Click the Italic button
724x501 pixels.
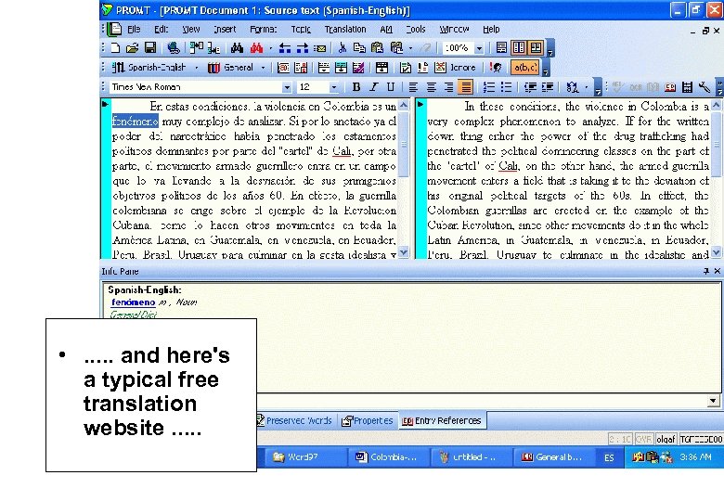(373, 86)
